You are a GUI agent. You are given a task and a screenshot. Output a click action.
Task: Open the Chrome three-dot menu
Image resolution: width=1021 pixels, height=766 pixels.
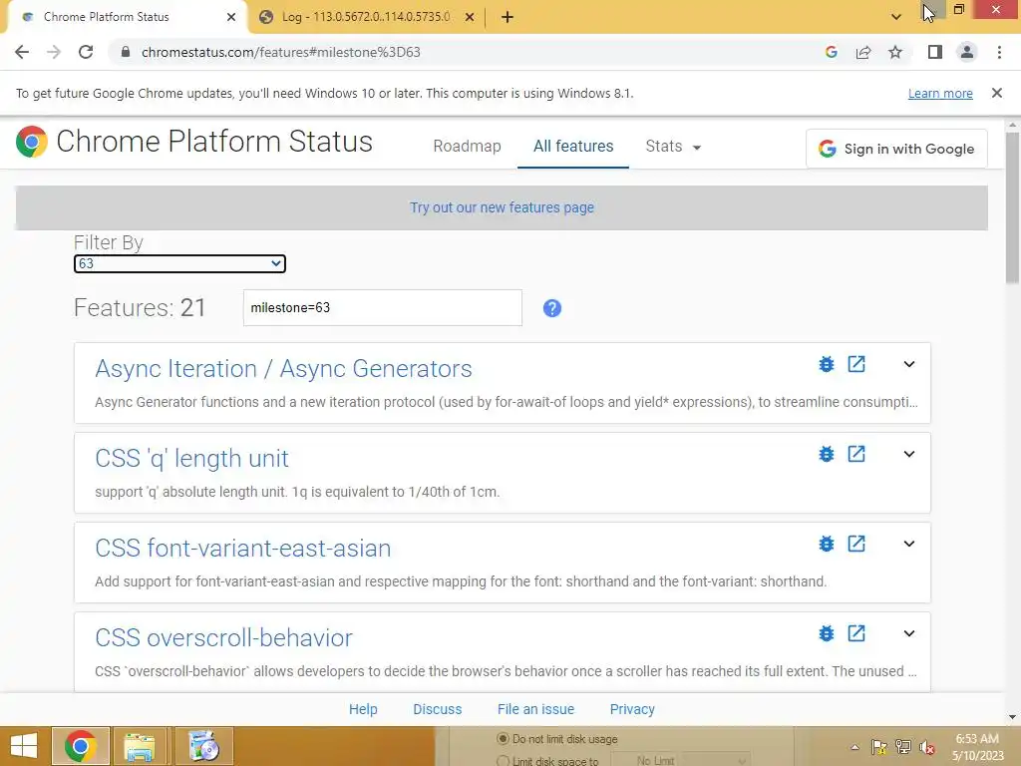point(999,52)
